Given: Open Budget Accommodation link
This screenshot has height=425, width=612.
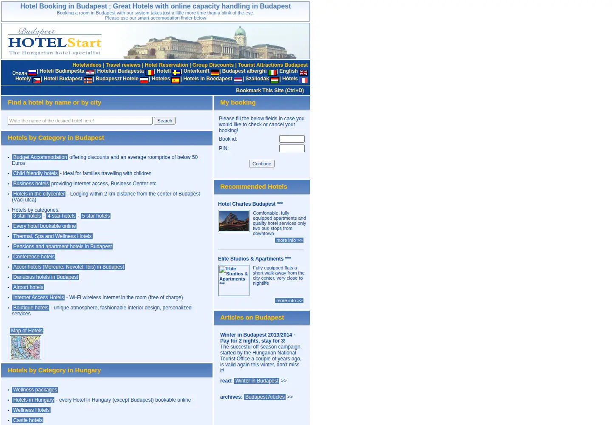Looking at the screenshot, I should click(x=40, y=157).
